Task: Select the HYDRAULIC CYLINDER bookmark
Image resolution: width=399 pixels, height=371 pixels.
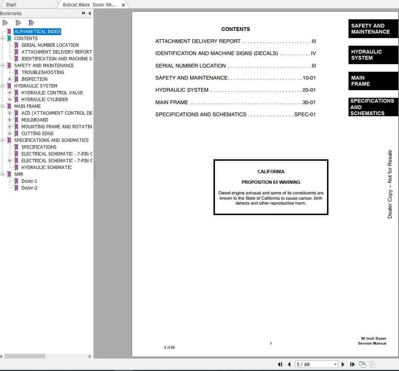Action: pyautogui.click(x=45, y=100)
